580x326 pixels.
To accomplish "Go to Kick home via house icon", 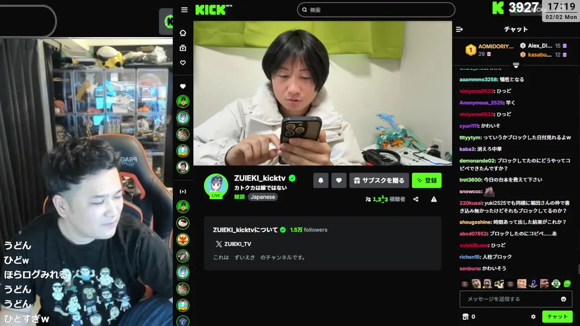I will pyautogui.click(x=183, y=33).
